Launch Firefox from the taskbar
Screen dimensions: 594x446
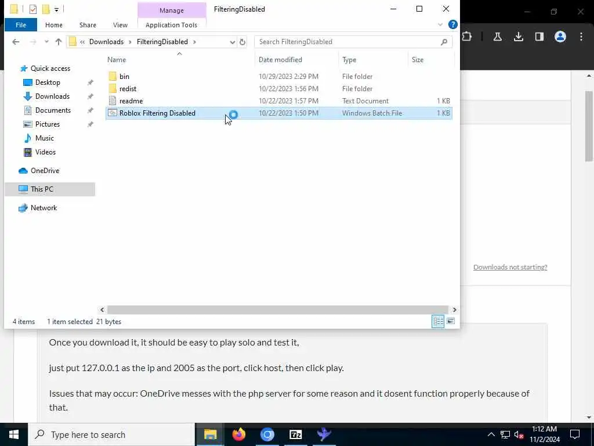tap(238, 434)
